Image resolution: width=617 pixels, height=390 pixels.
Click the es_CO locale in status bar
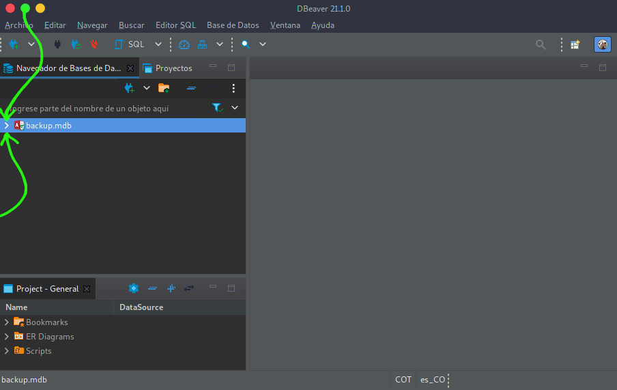[x=433, y=380]
